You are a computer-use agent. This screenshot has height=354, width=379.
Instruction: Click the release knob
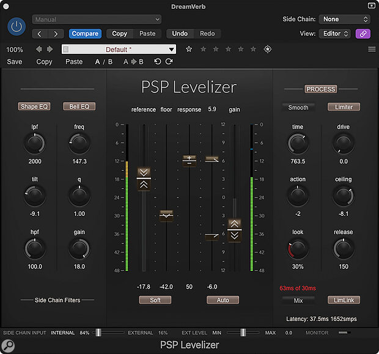tap(344, 249)
